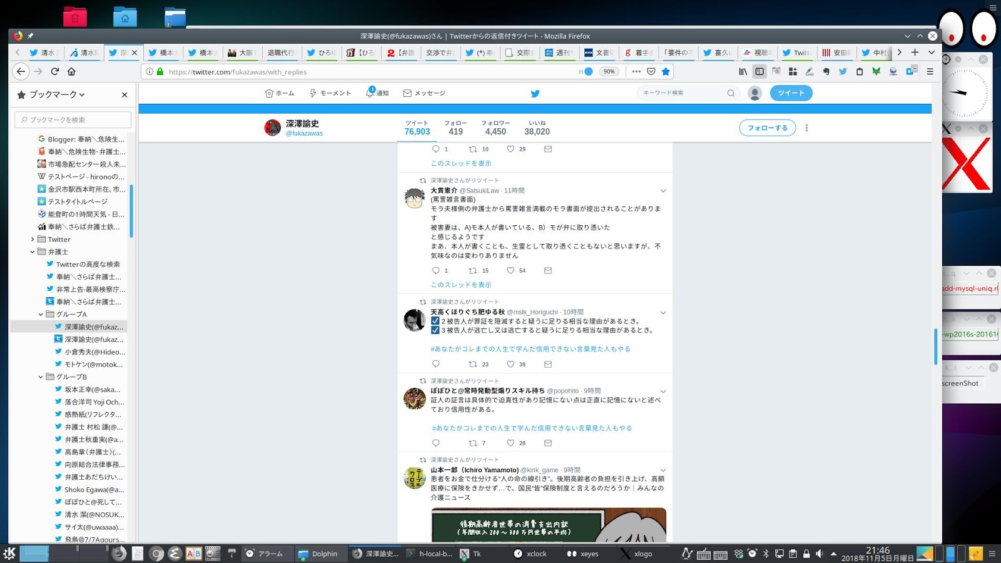Open KDE application launcher
The image size is (1001, 563).
9,553
